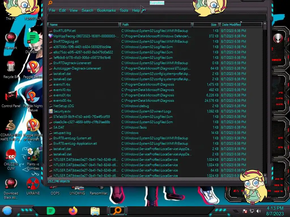The width and height of the screenshot is (290, 217).
Task: Select the events11.rbs file icon
Action: (x=50, y=84)
